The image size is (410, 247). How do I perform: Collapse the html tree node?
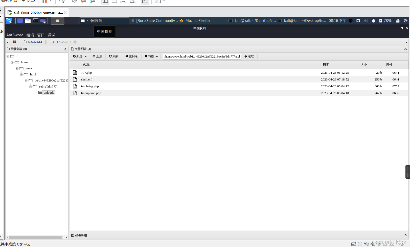(x=21, y=74)
